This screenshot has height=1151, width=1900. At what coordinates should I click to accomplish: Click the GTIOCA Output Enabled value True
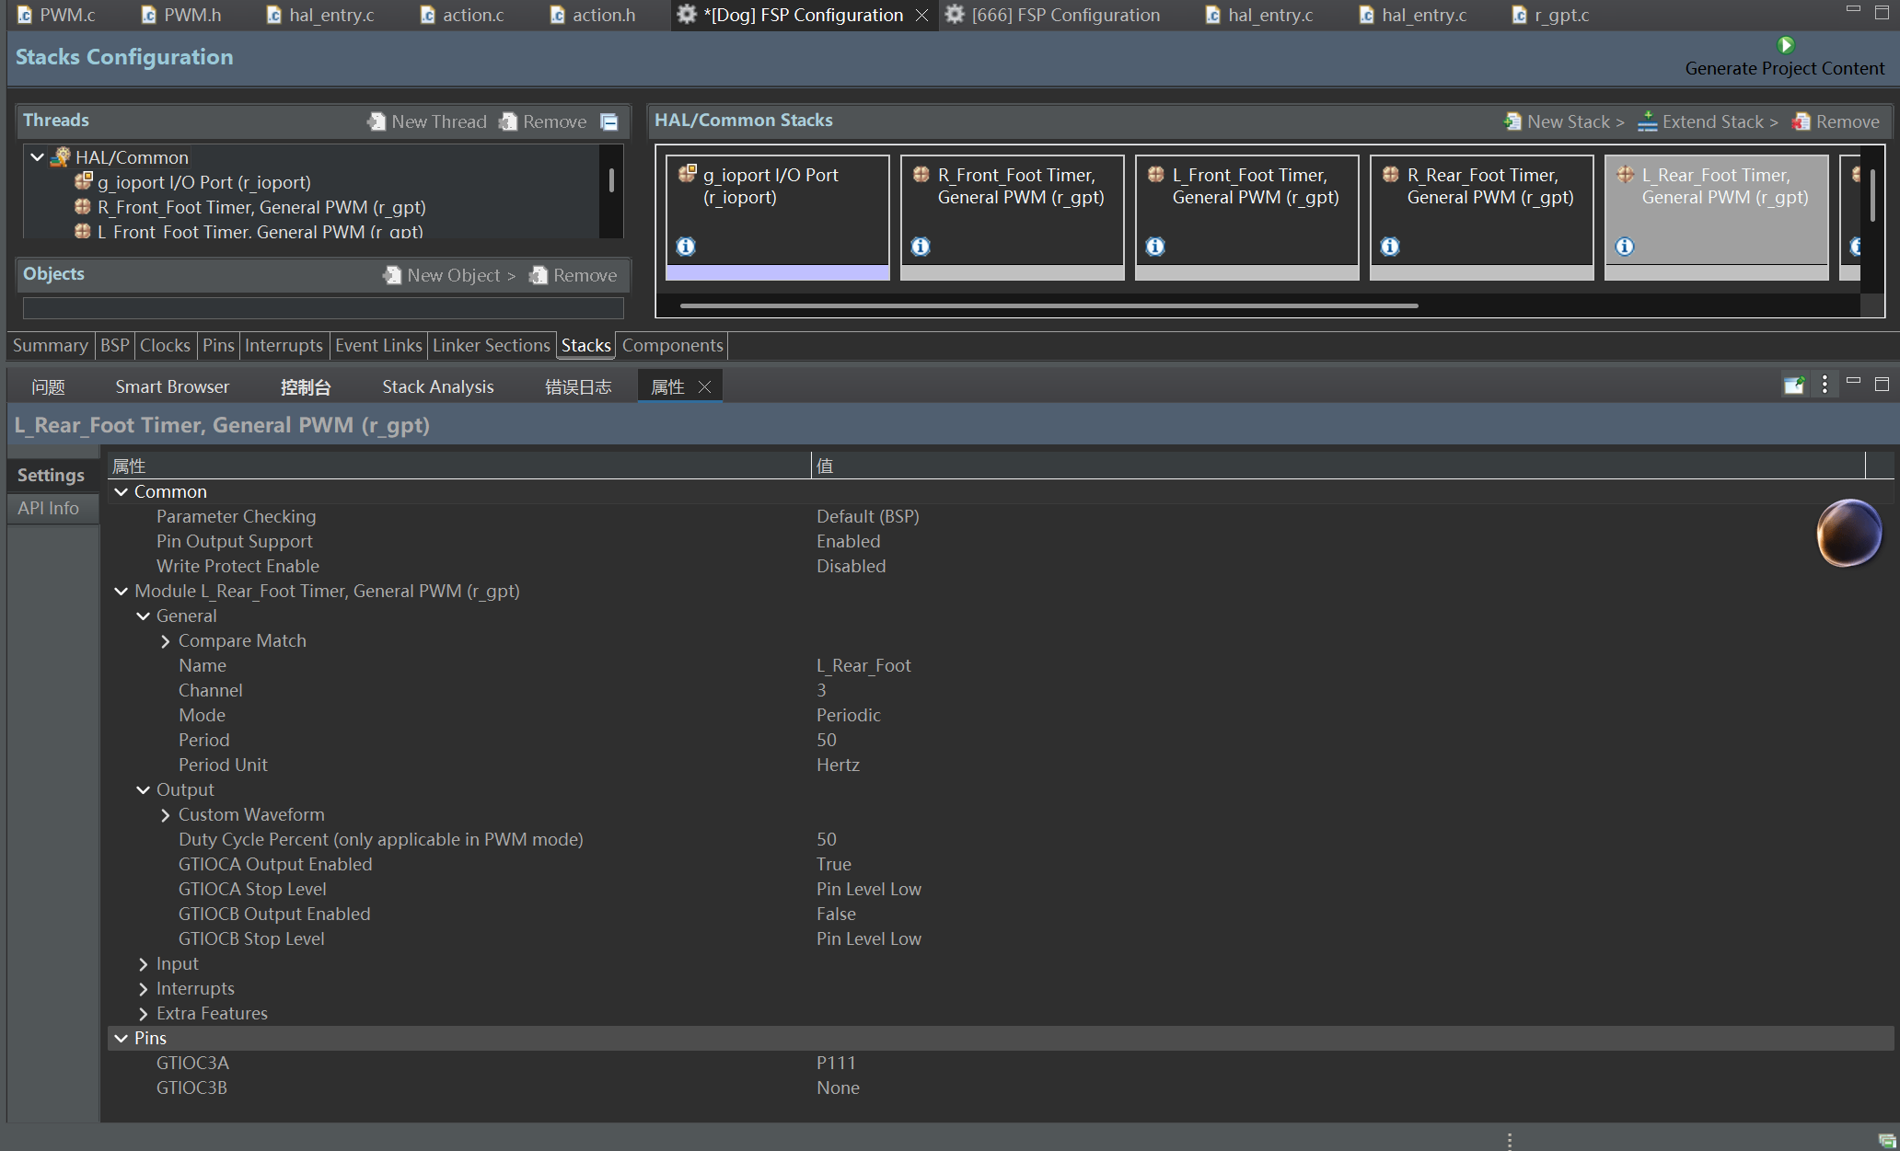coord(833,865)
